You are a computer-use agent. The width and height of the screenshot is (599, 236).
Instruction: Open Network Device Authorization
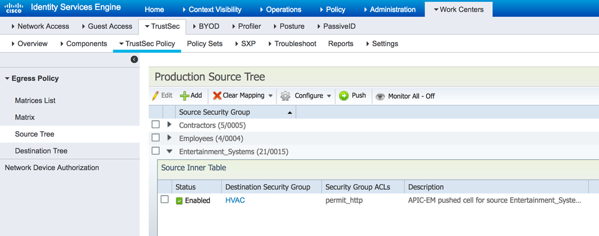coord(52,168)
